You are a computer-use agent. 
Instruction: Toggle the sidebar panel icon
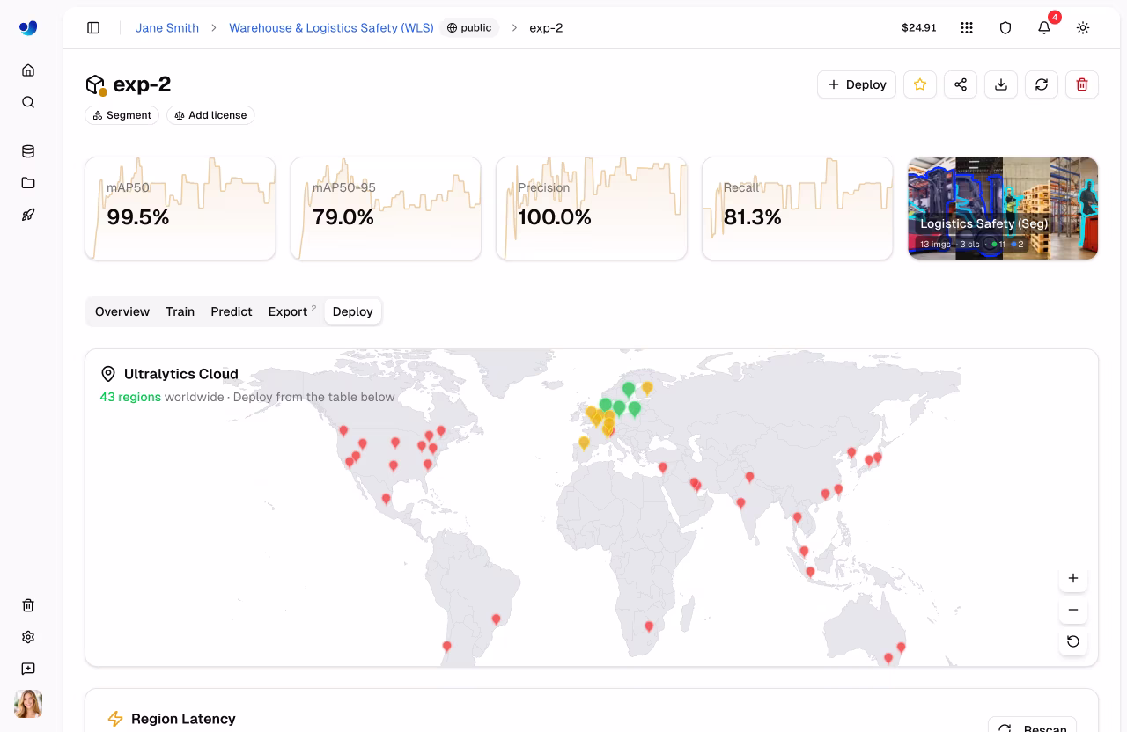click(x=93, y=28)
